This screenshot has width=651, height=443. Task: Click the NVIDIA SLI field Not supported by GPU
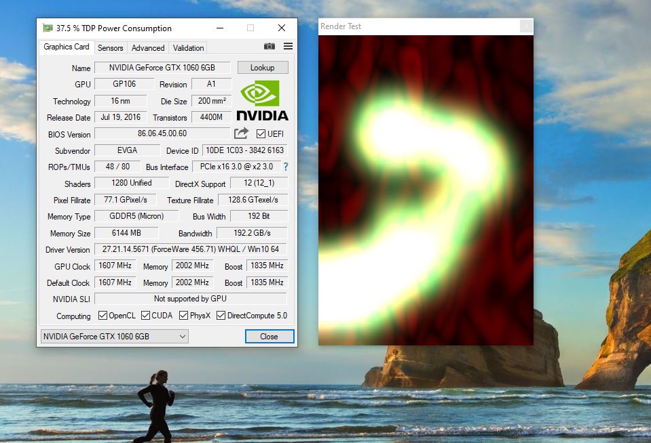191,298
